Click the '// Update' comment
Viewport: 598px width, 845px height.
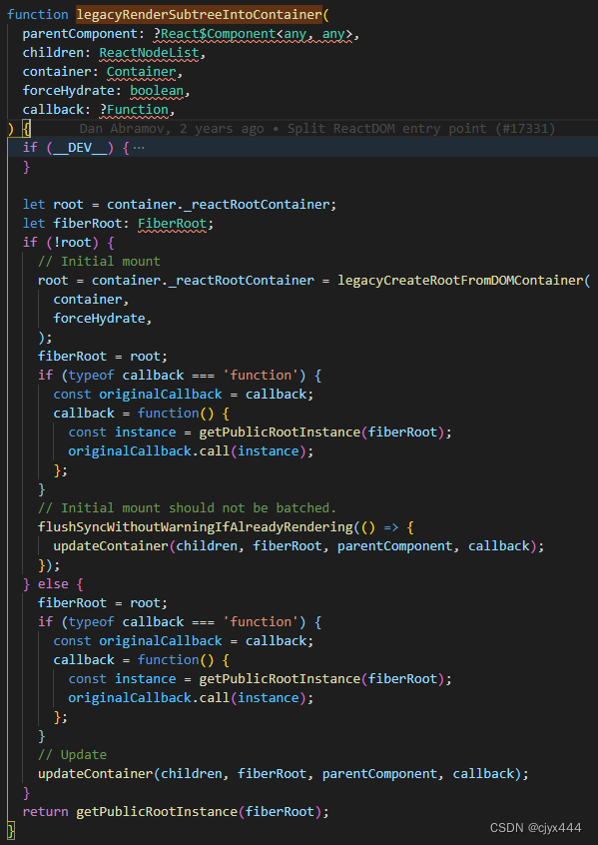(72, 754)
